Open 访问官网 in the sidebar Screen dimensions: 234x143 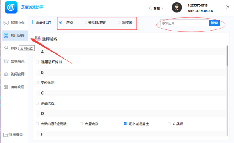[x=15, y=74]
